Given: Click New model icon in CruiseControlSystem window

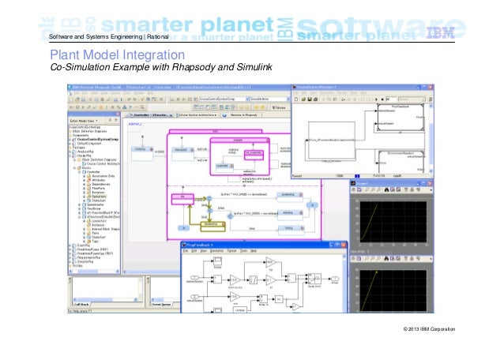Looking at the screenshot, I should pyautogui.click(x=296, y=99).
